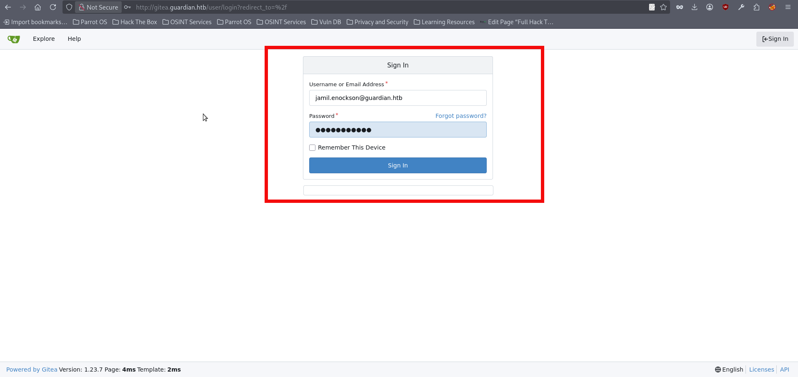Click the saved-logins key icon in the address bar
This screenshot has width=798, height=377.
click(128, 7)
